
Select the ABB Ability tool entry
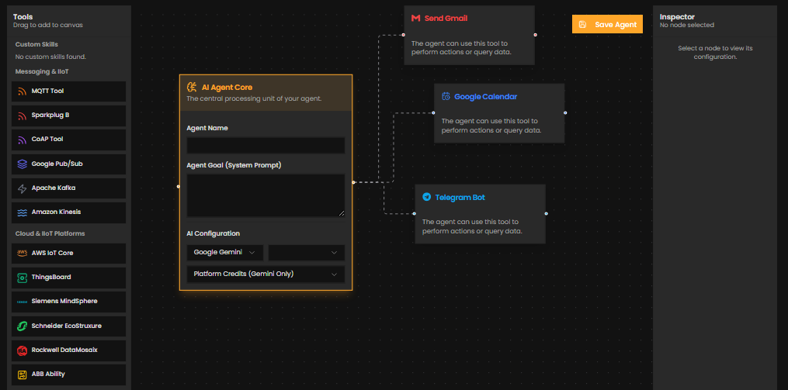(68, 374)
